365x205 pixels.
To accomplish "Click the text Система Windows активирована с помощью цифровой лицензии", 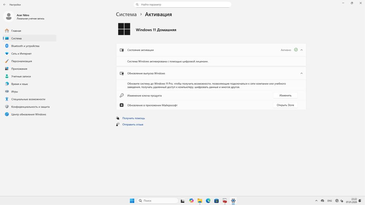I will click(168, 61).
